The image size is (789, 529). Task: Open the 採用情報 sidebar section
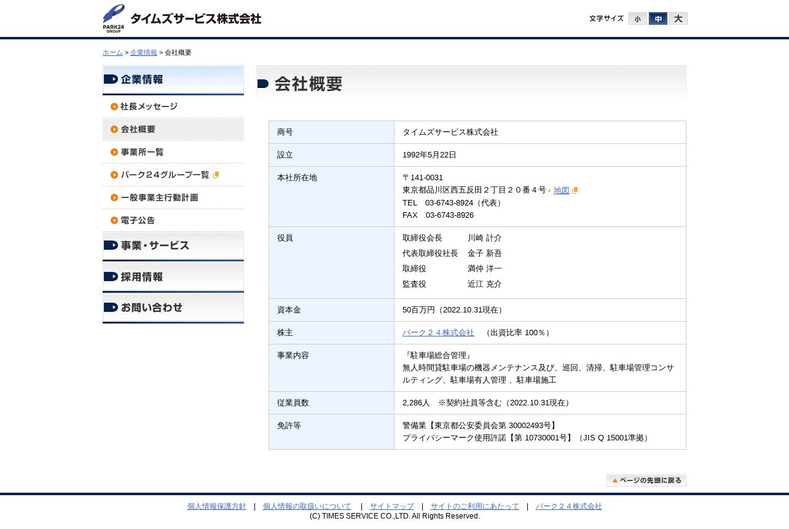173,277
